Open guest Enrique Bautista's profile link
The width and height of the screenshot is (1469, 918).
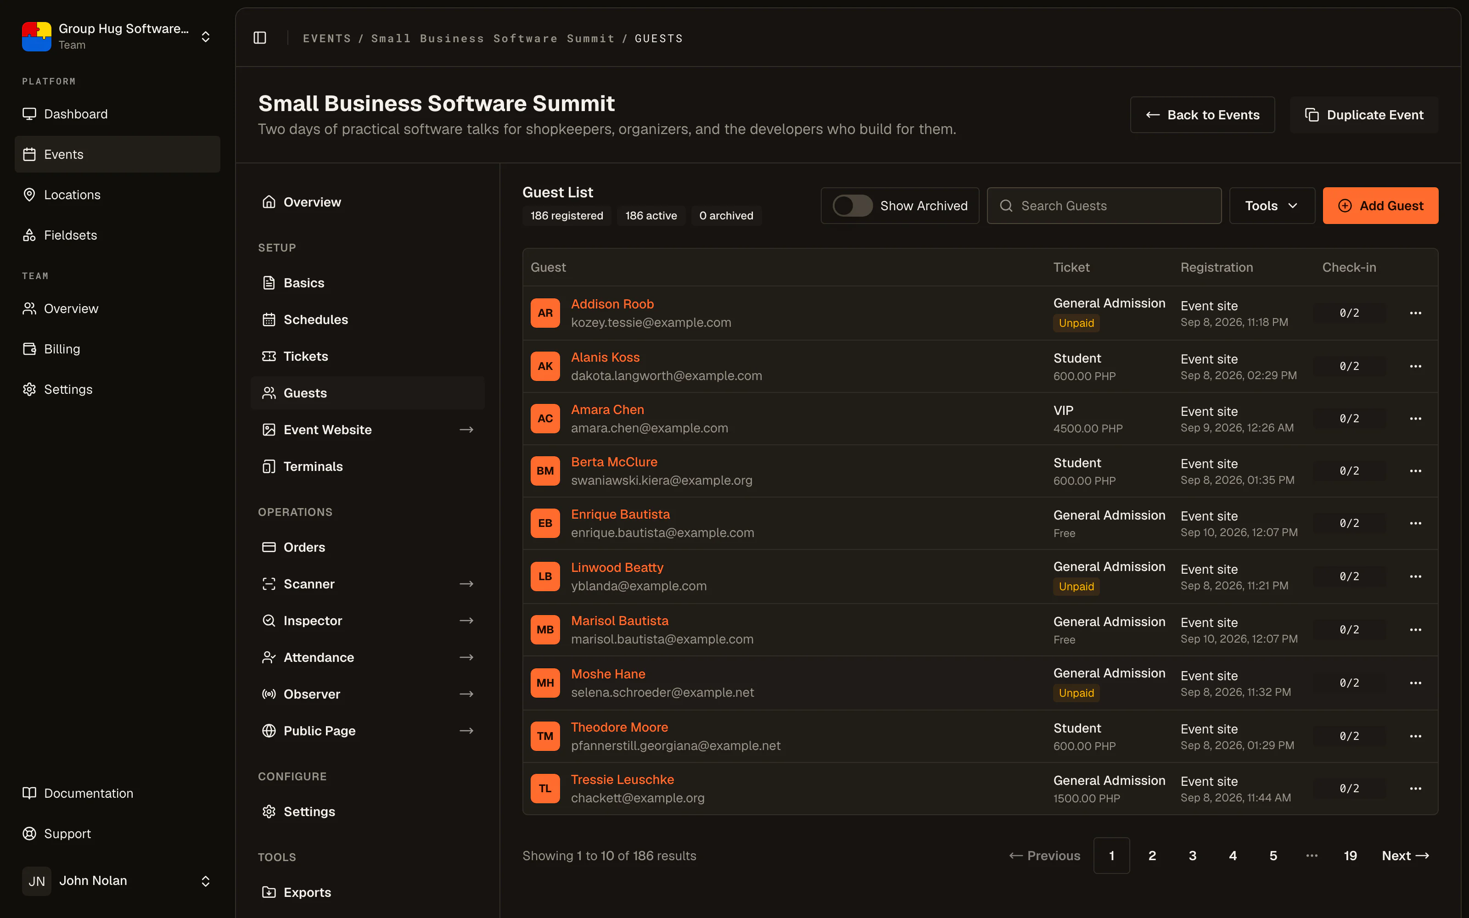click(620, 514)
